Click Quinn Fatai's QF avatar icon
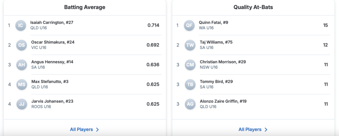Image resolution: width=339 pixels, height=136 pixels. 189,25
